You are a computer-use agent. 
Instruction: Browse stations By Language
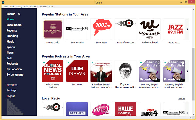point(15,75)
